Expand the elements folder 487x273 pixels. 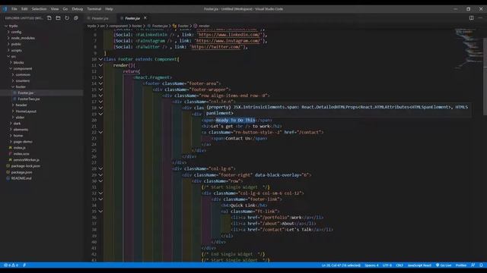[21, 130]
